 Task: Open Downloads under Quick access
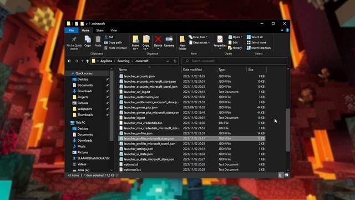tap(85, 91)
